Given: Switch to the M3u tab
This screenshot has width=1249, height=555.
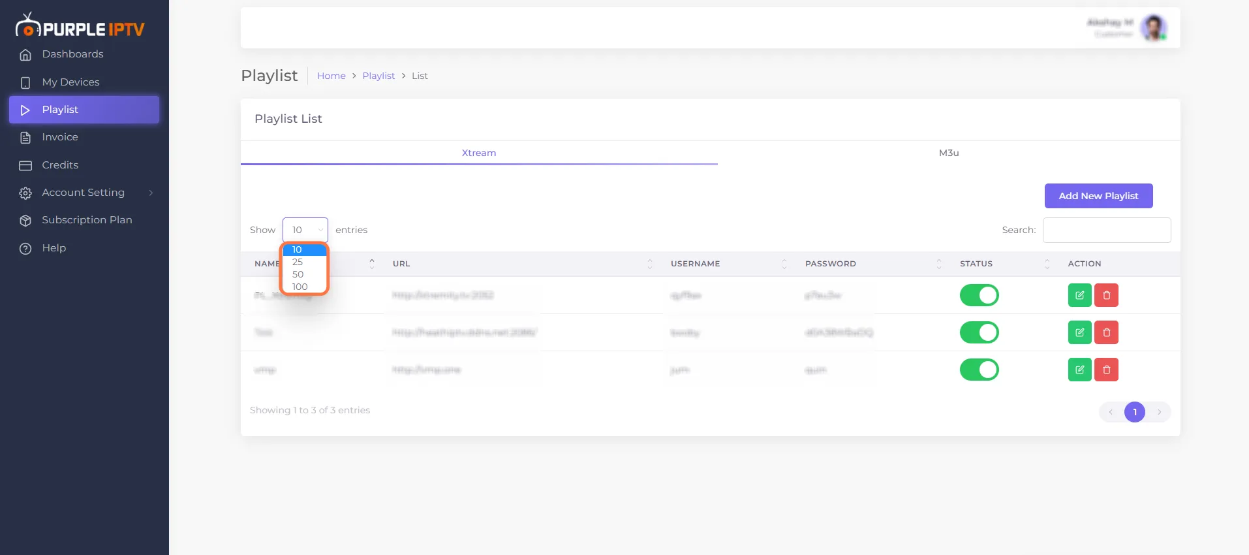Looking at the screenshot, I should pyautogui.click(x=948, y=153).
